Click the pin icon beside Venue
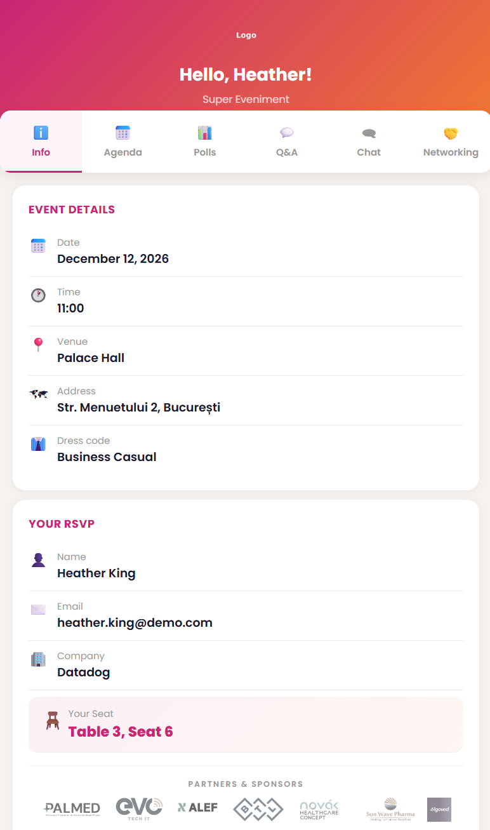This screenshot has height=830, width=490. point(38,344)
